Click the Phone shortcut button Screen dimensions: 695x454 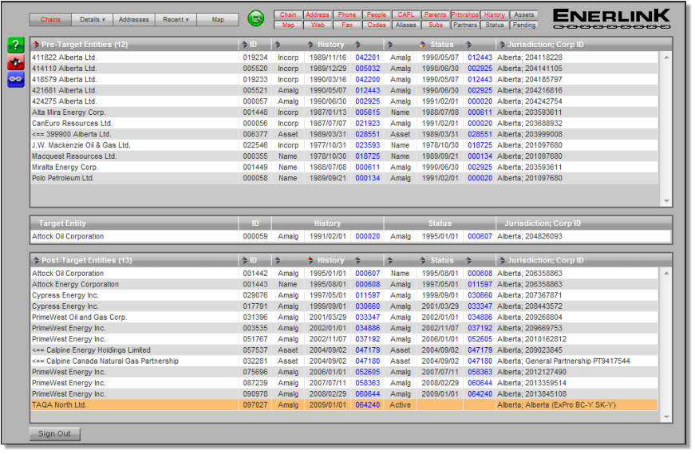tap(347, 14)
